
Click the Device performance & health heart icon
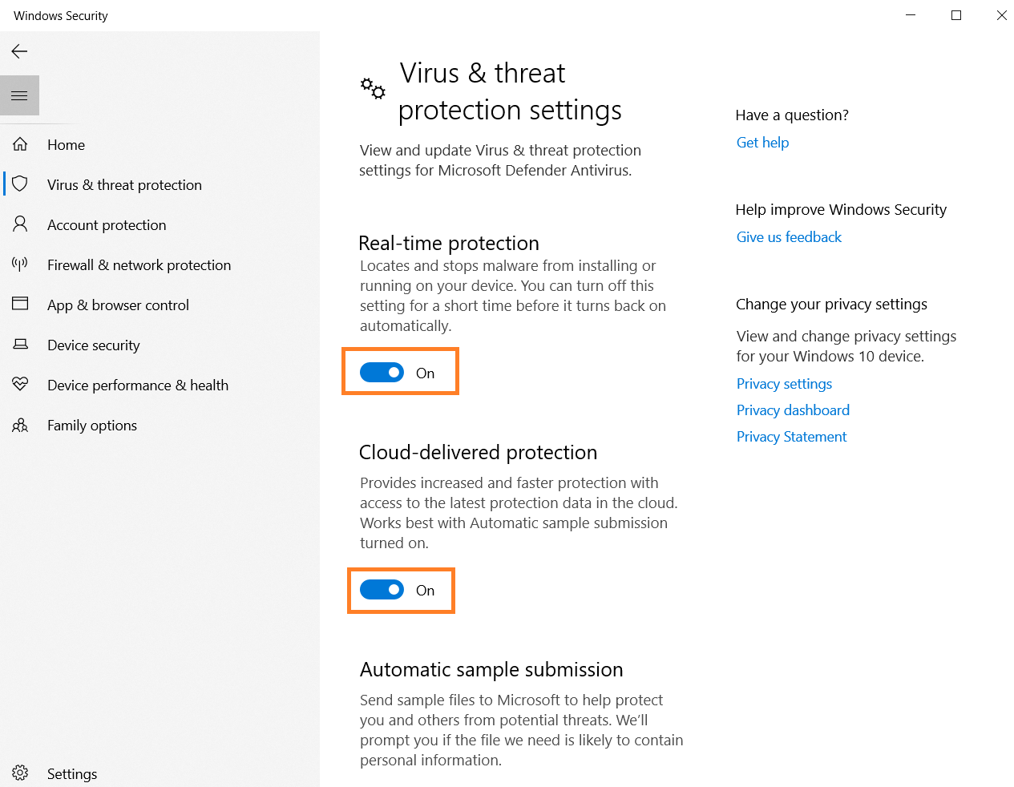[20, 385]
